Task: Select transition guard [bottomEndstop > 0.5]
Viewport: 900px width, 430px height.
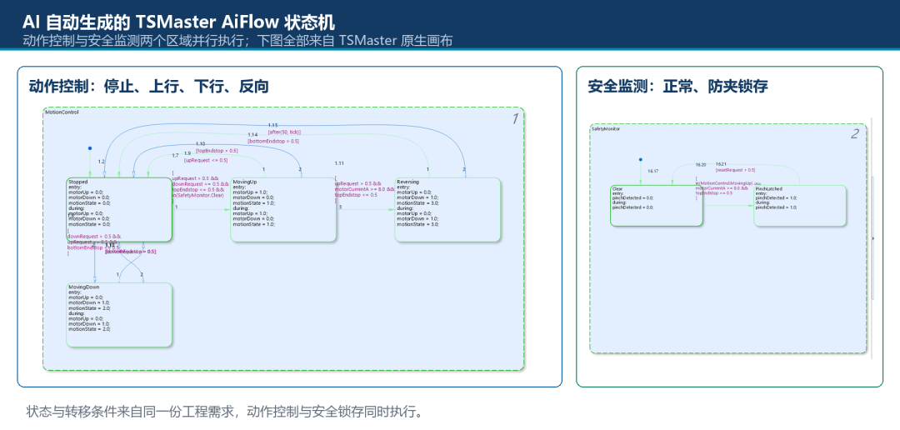Action: click(x=273, y=141)
